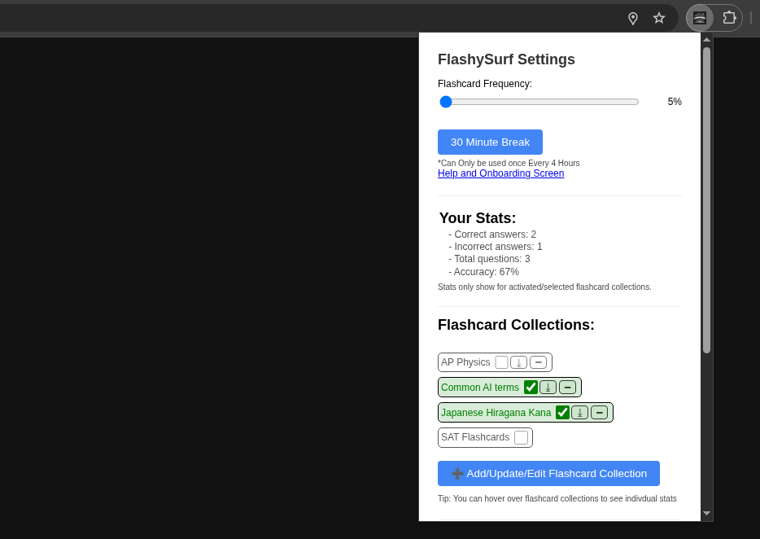
Task: Click Add/Update/Edit Flashcard Collection button
Action: click(548, 474)
